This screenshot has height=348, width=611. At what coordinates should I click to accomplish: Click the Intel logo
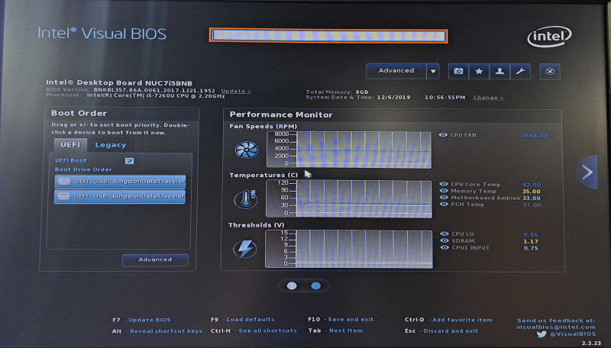coord(549,37)
